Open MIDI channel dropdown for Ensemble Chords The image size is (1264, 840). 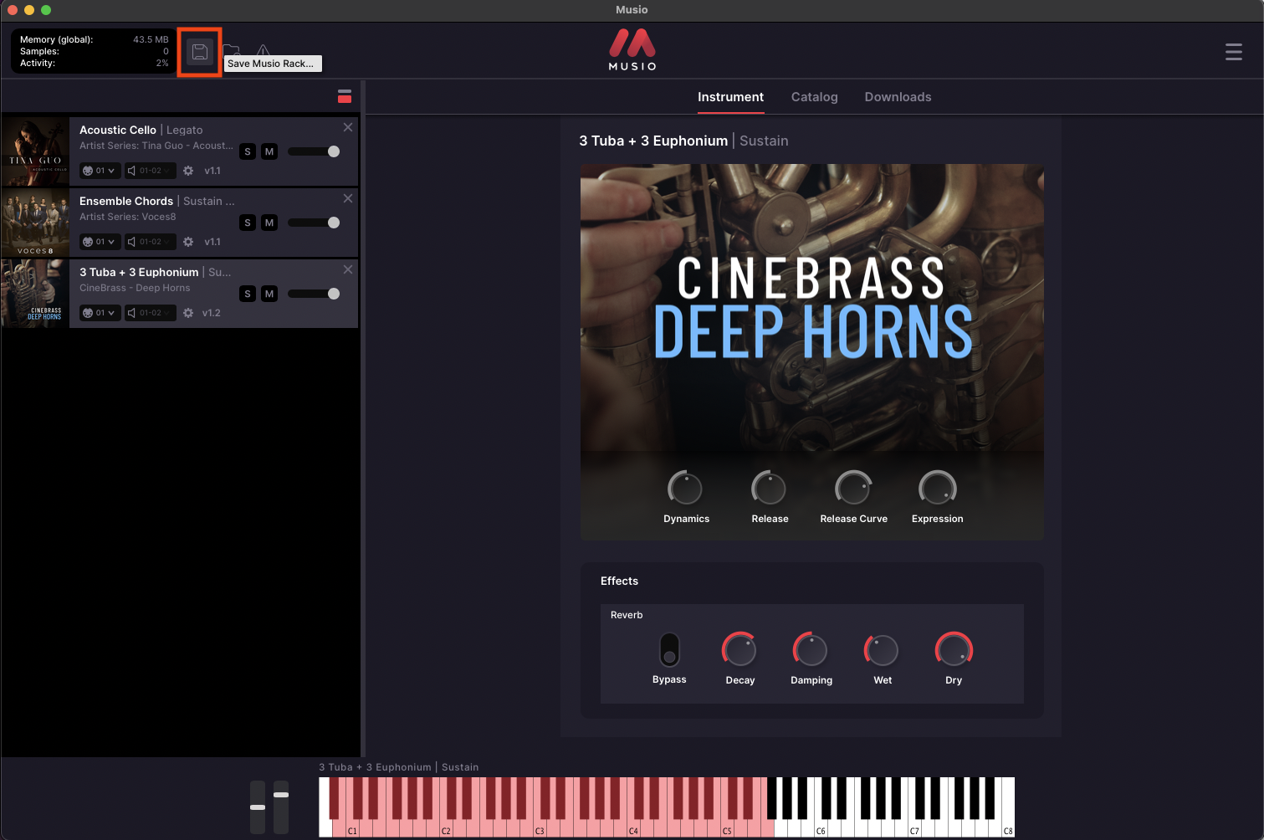pyautogui.click(x=100, y=242)
